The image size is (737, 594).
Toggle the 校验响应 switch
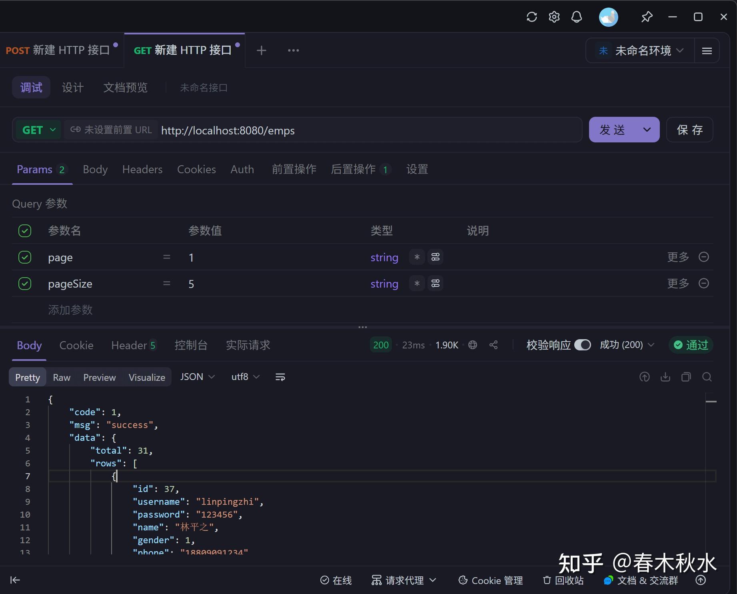(x=583, y=345)
